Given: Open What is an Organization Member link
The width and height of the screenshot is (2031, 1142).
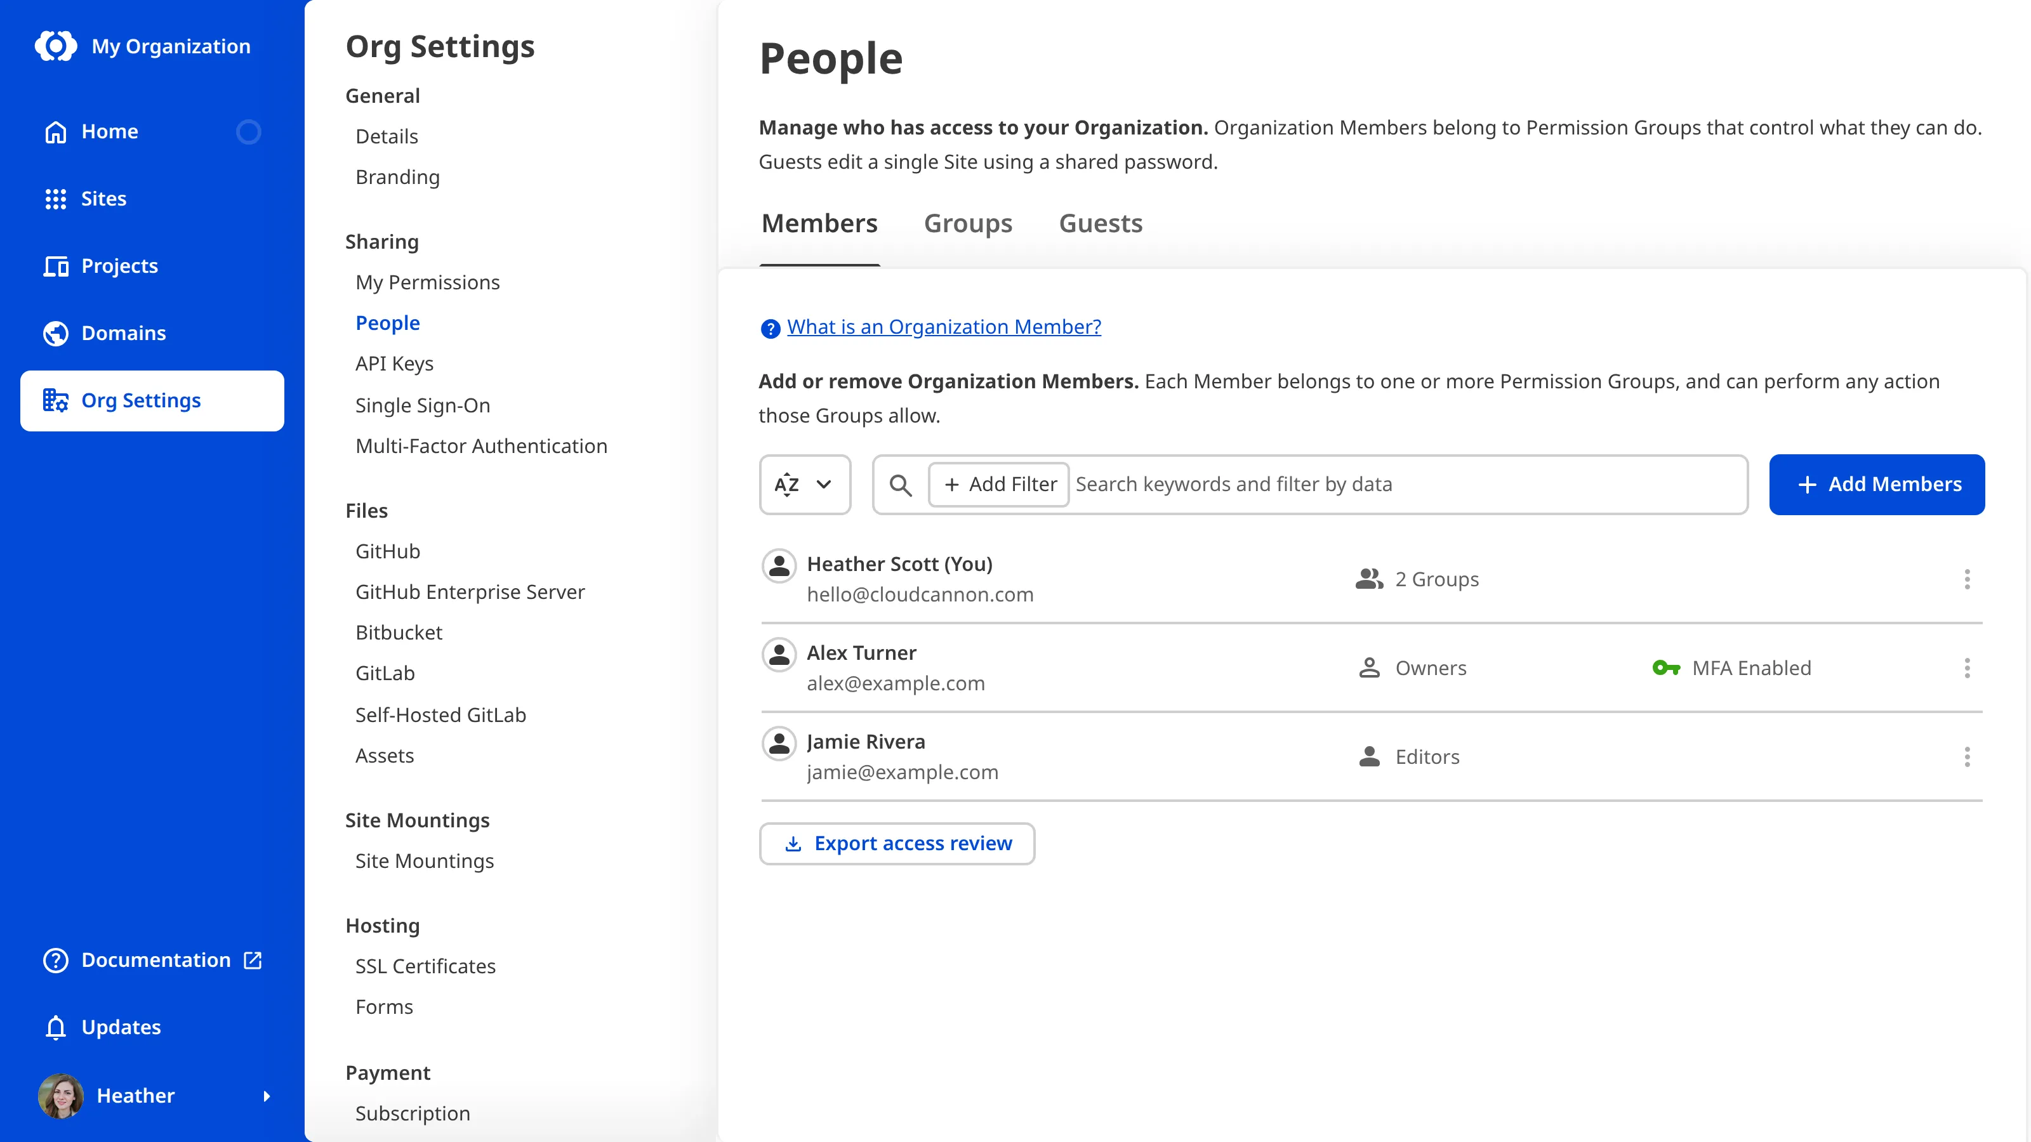Looking at the screenshot, I should click(944, 327).
